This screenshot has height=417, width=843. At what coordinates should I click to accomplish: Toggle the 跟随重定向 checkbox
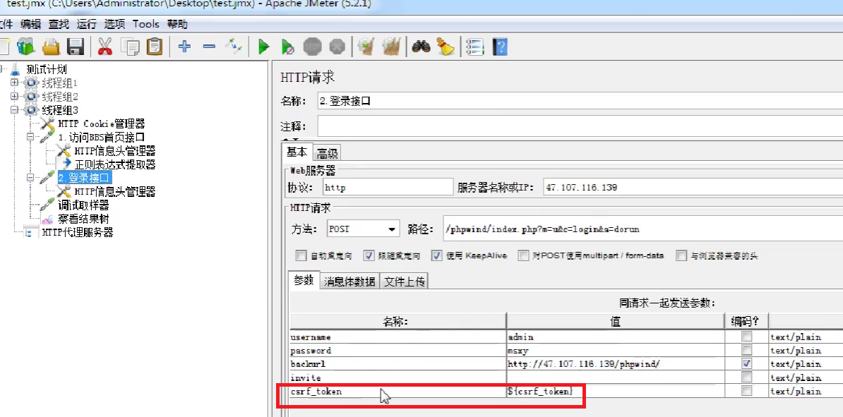pyautogui.click(x=369, y=256)
